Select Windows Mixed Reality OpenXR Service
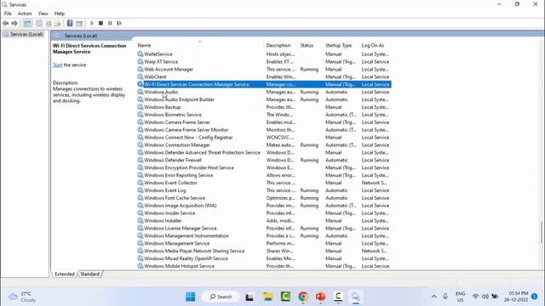The height and width of the screenshot is (306, 545). [264, 258]
